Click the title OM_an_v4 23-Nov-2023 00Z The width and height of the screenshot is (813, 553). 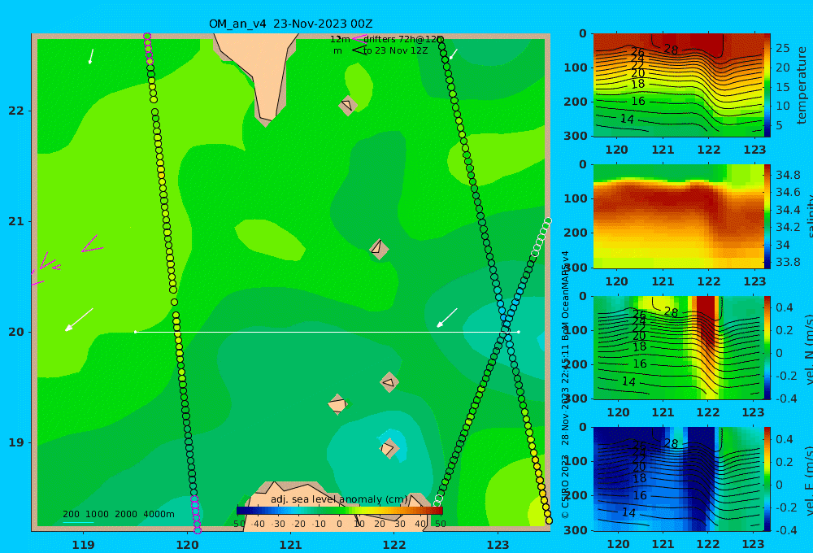[x=290, y=24]
